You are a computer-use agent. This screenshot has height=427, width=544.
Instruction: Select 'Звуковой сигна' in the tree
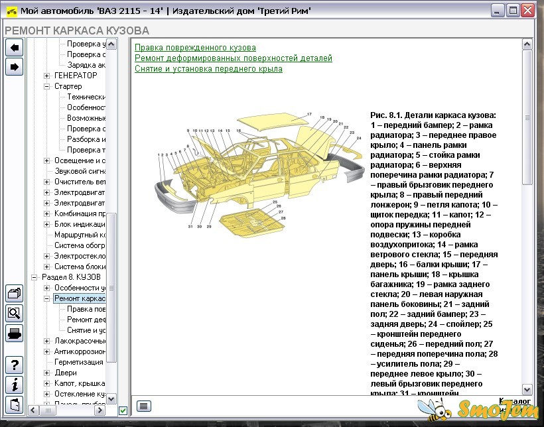point(80,171)
